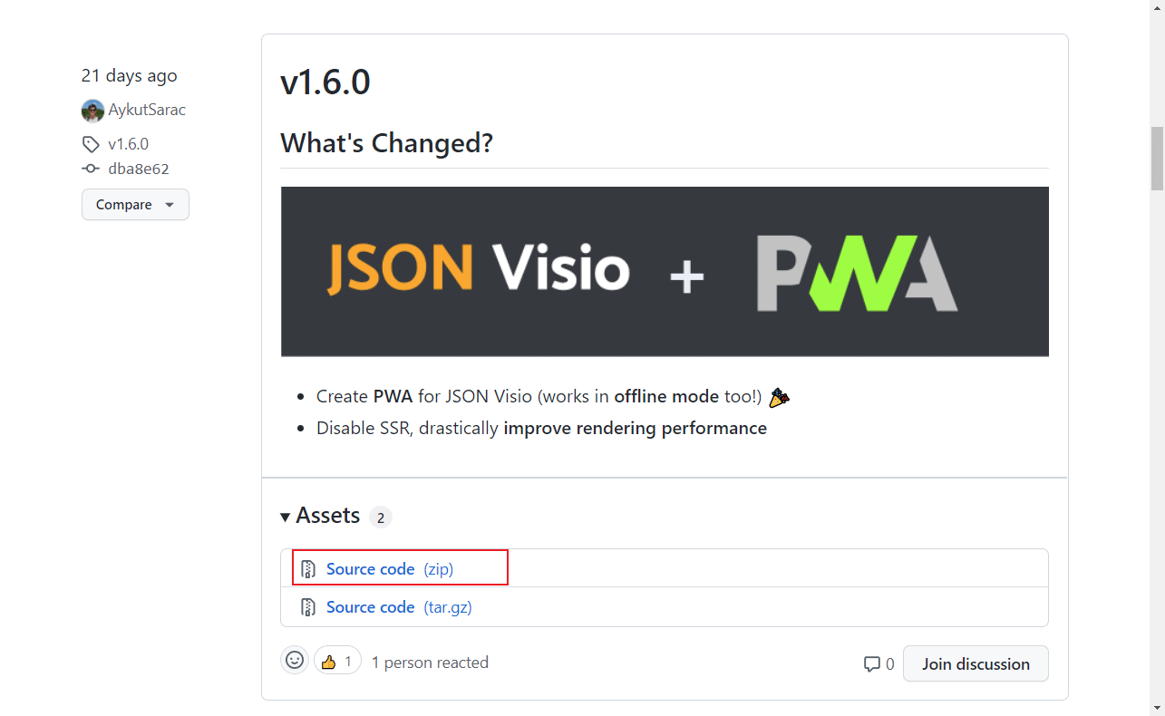Click AykutSarac's avatar image
Image resolution: width=1165 pixels, height=716 pixels.
[92, 111]
